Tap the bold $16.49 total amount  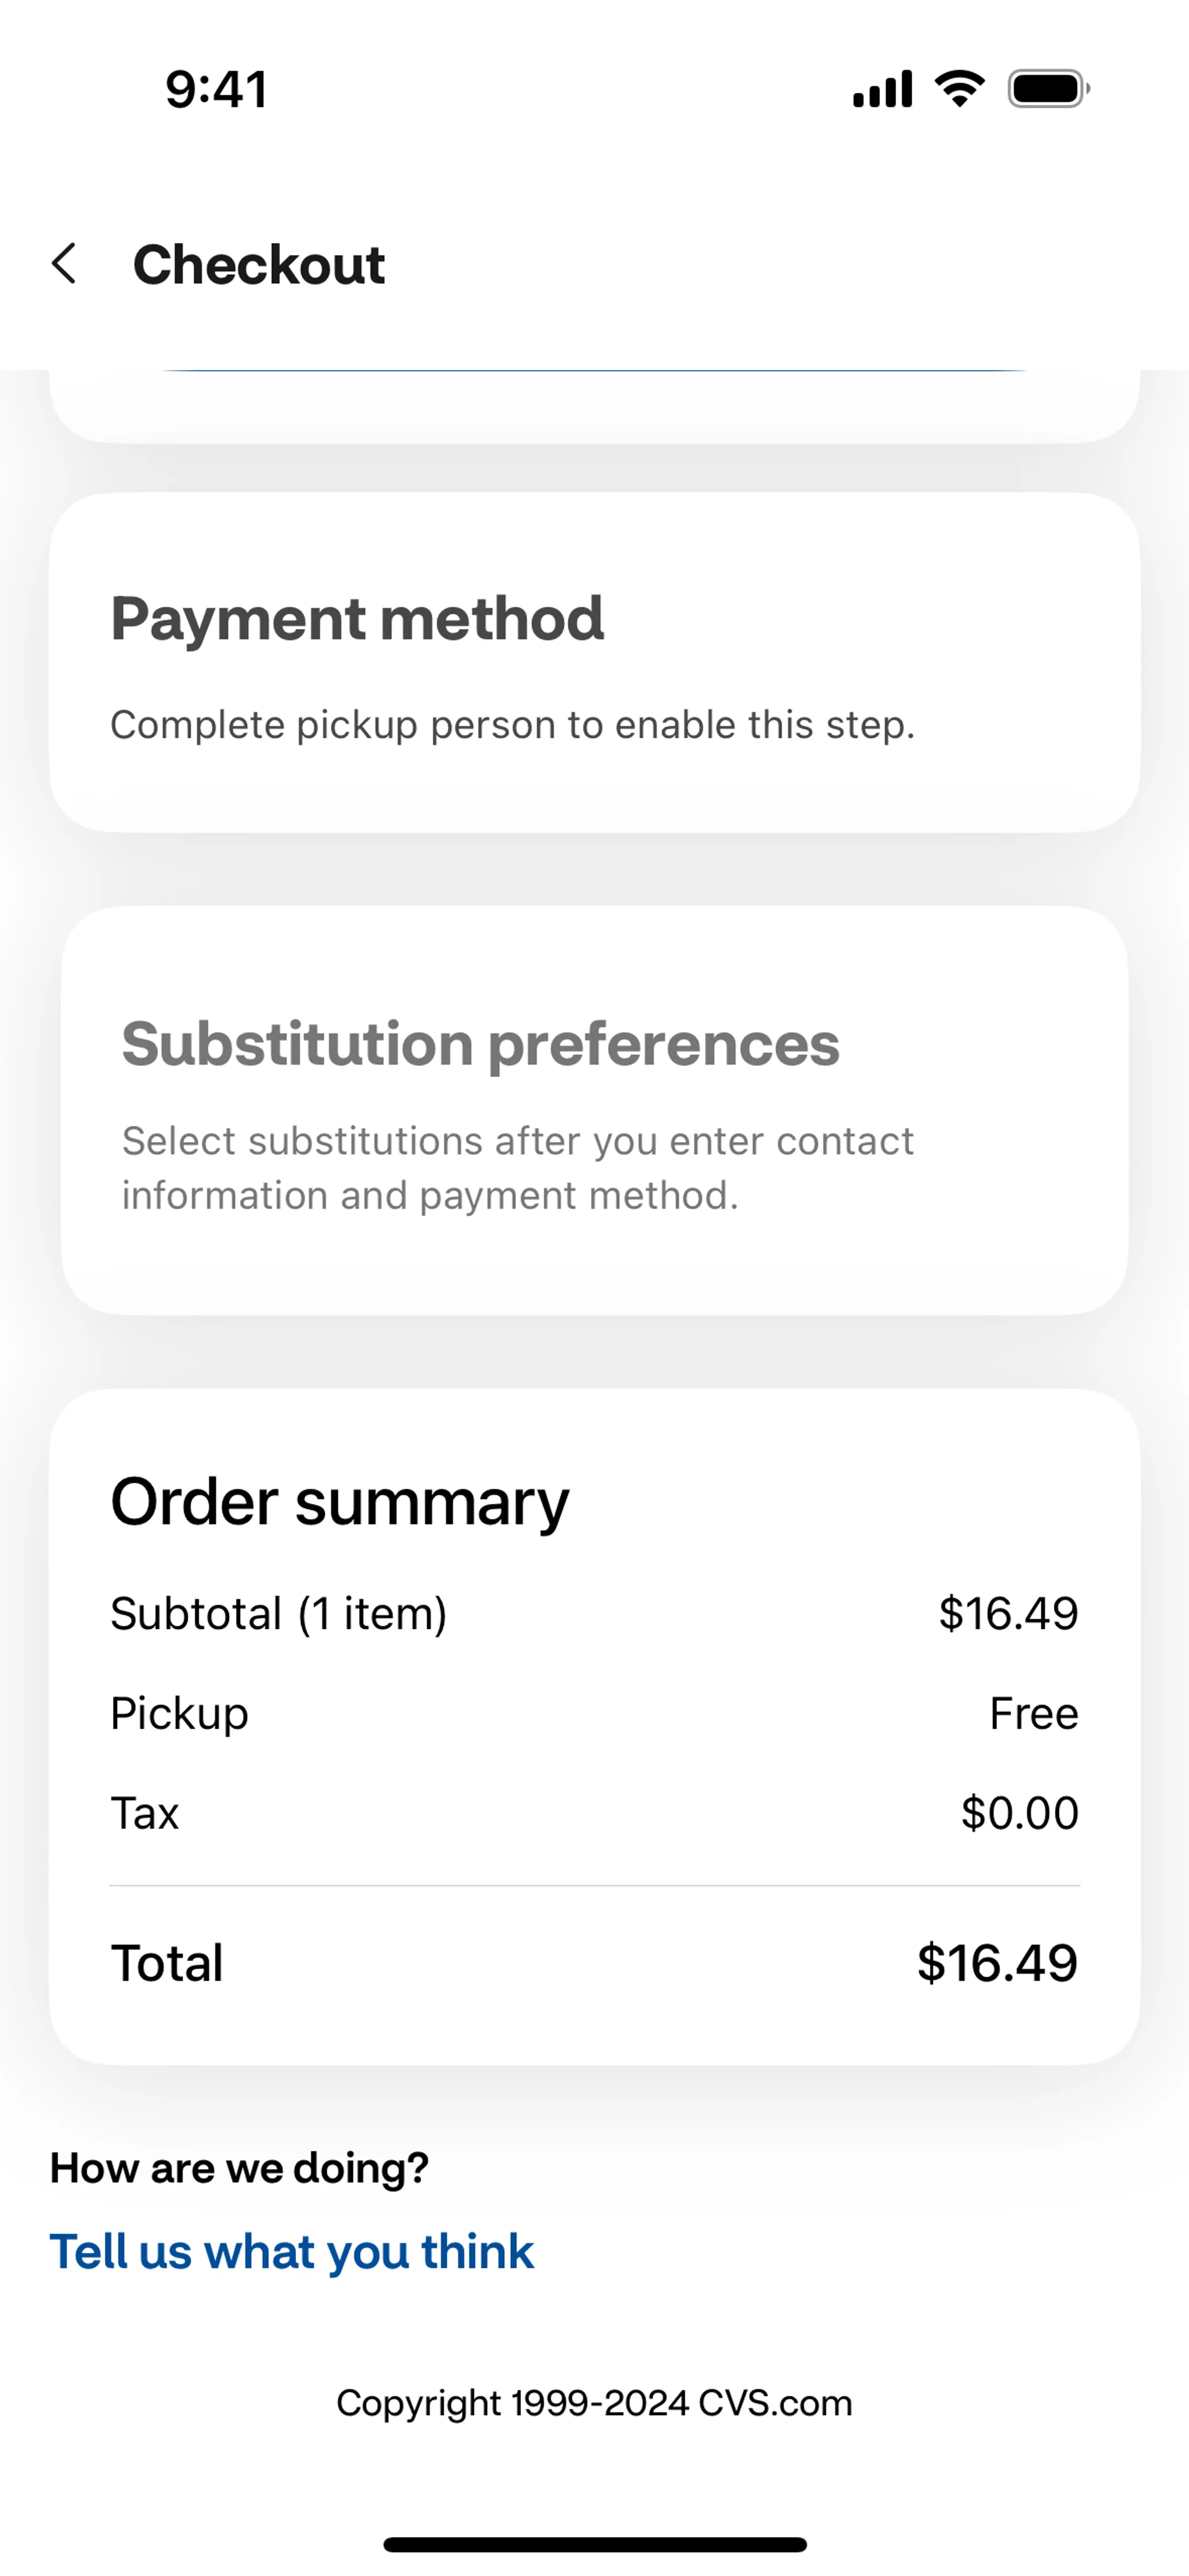tap(997, 1963)
